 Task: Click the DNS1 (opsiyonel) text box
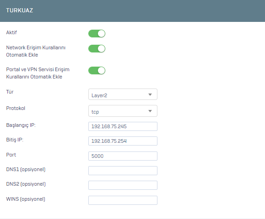[123, 171]
